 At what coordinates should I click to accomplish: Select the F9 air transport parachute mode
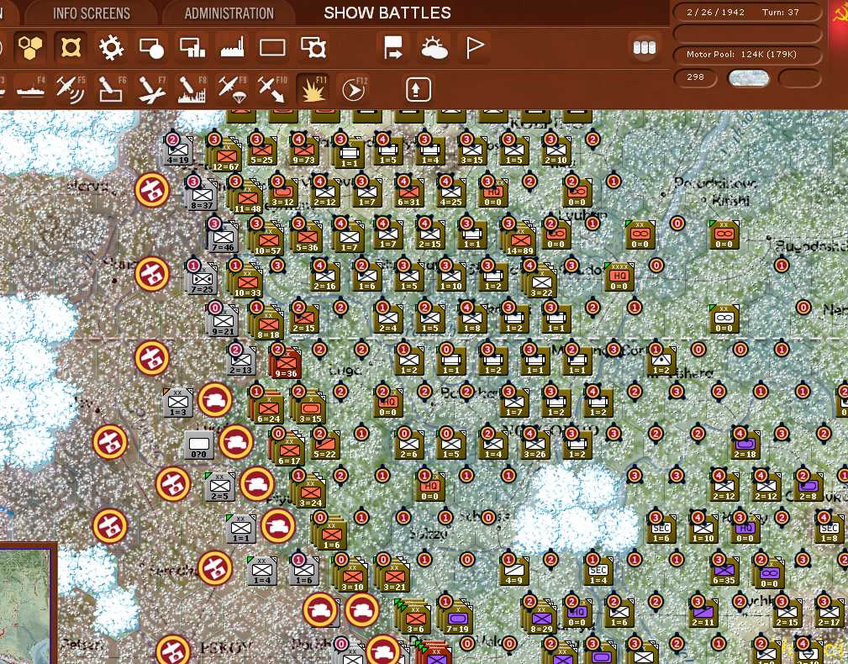coord(233,89)
